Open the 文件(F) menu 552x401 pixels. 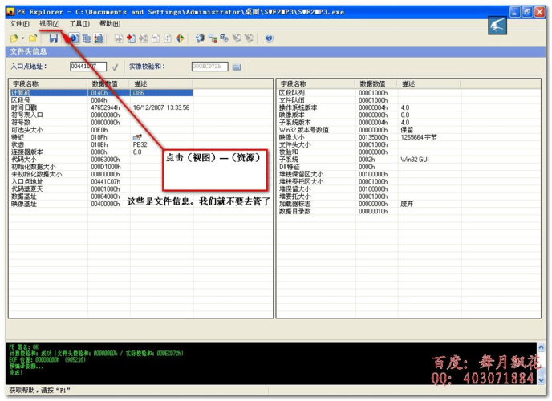point(20,23)
